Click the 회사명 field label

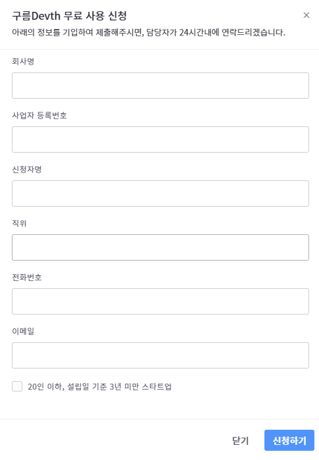(x=23, y=61)
